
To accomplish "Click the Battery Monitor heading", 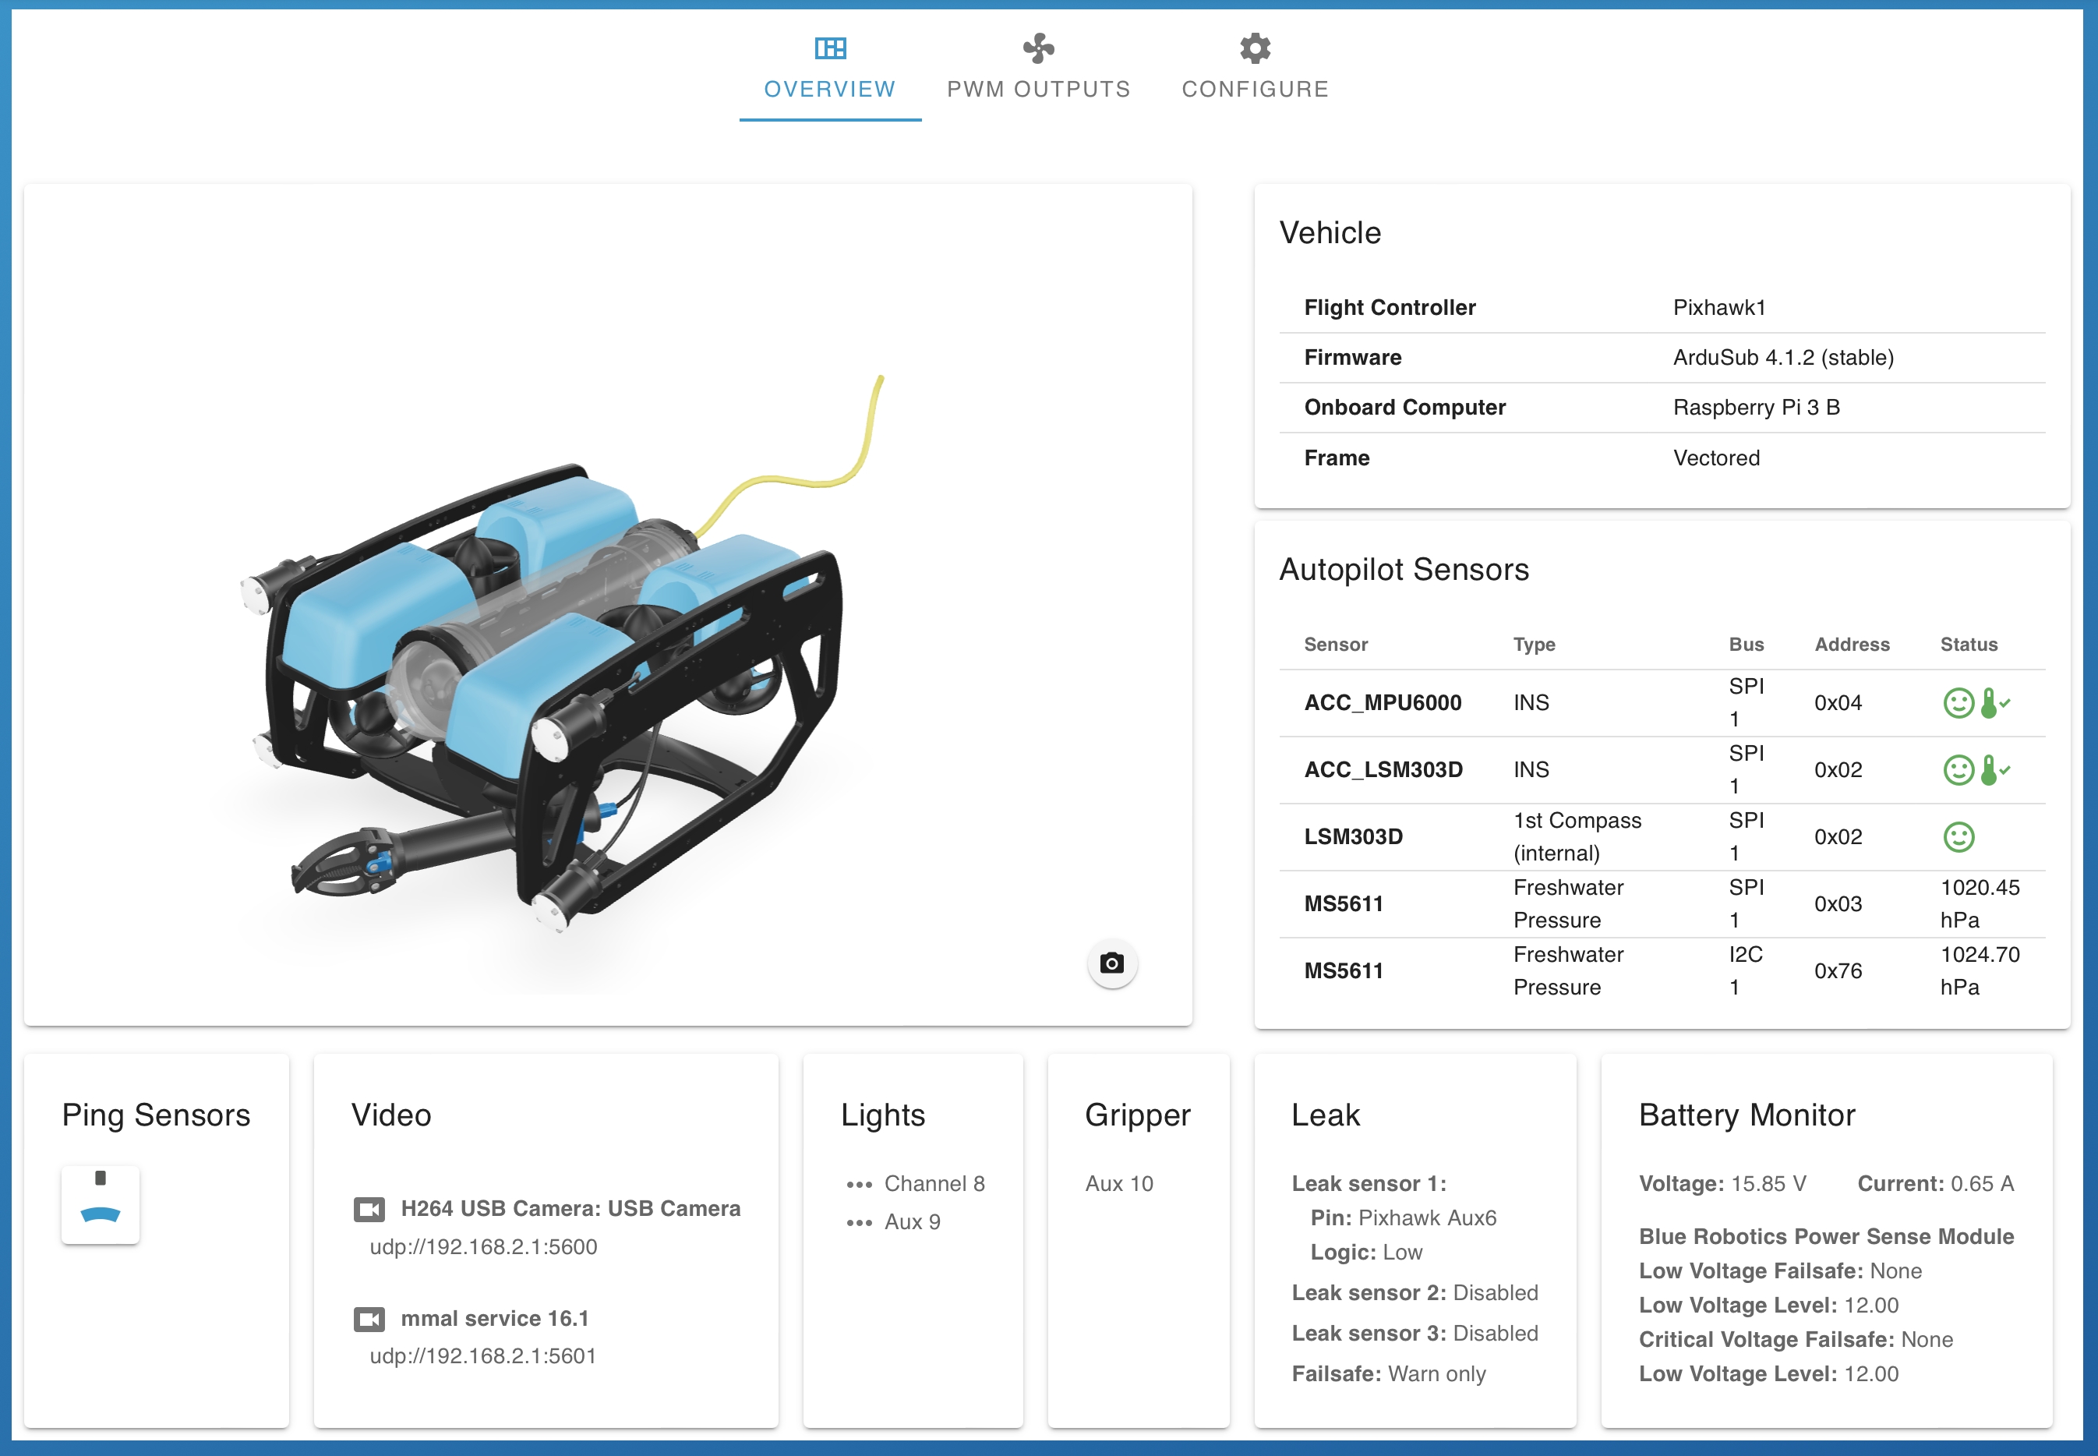I will [x=1747, y=1115].
